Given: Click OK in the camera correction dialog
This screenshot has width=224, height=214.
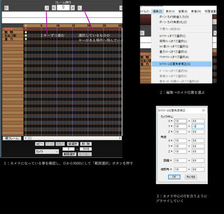Looking at the screenshot, I should 174,177.
